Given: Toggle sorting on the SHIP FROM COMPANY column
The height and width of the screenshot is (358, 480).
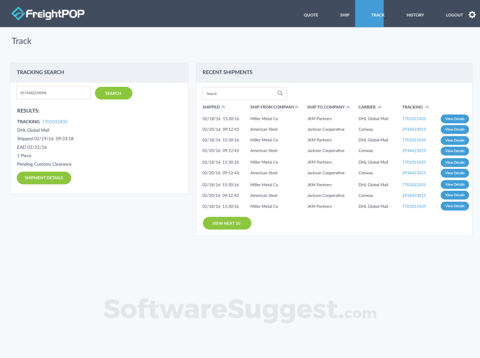Looking at the screenshot, I should click(x=296, y=106).
